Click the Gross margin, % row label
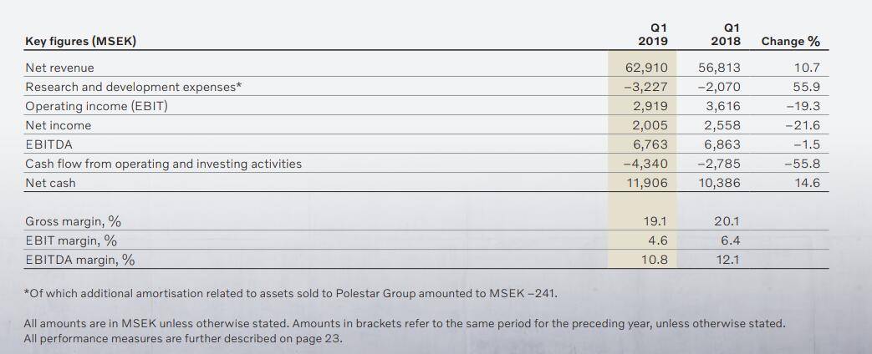 [x=74, y=221]
